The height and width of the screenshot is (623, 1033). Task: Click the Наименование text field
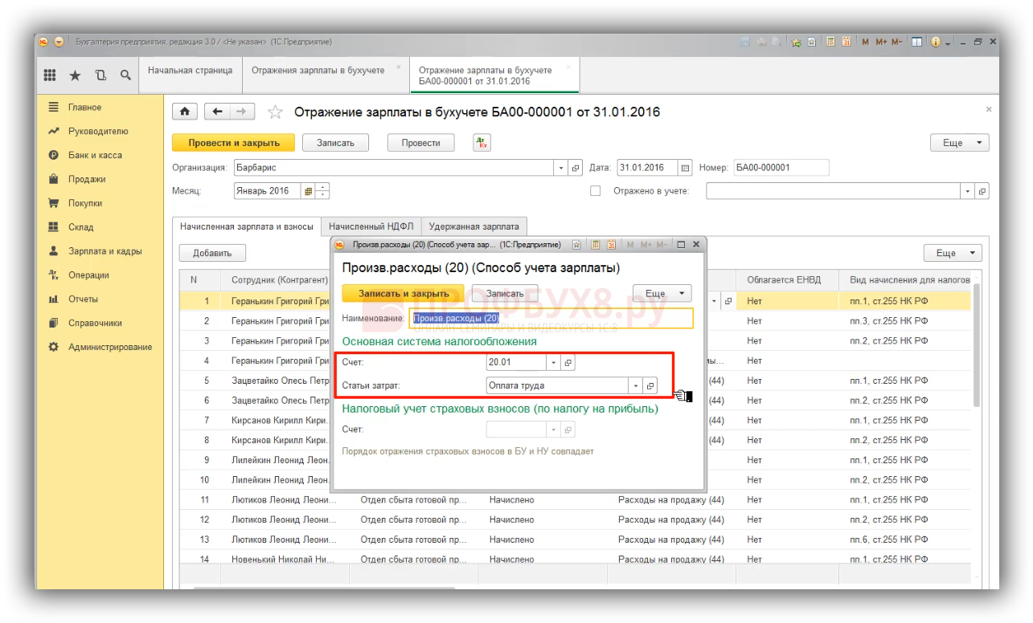click(551, 319)
